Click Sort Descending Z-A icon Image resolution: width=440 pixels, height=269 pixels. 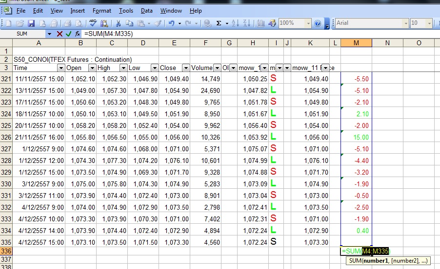pyautogui.click(x=247, y=23)
